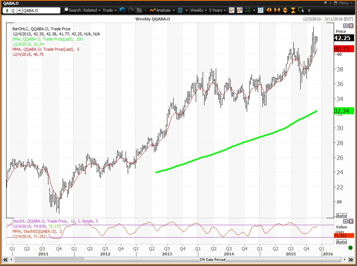
Task: Click the line chart icon after 5 Years
Action: point(231,10)
